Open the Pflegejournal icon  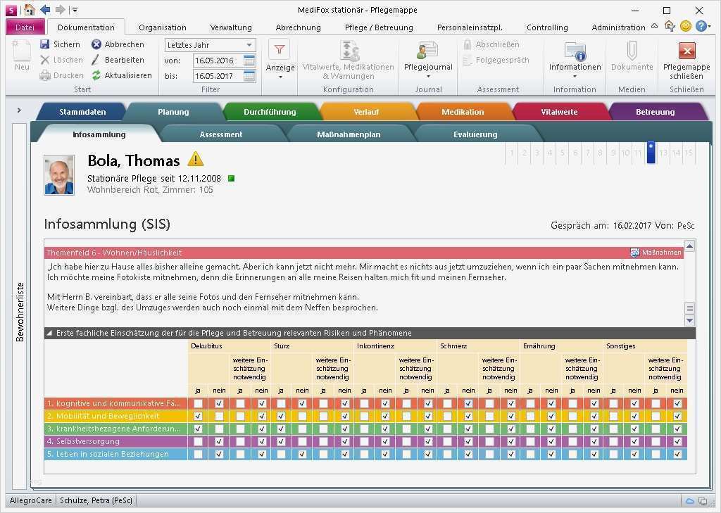pos(428,50)
